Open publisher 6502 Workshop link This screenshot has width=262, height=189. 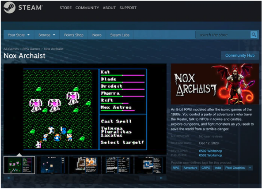point(210,155)
